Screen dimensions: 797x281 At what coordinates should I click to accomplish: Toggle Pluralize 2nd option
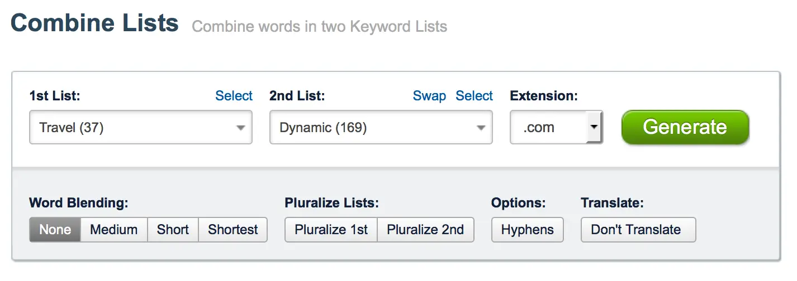(426, 230)
